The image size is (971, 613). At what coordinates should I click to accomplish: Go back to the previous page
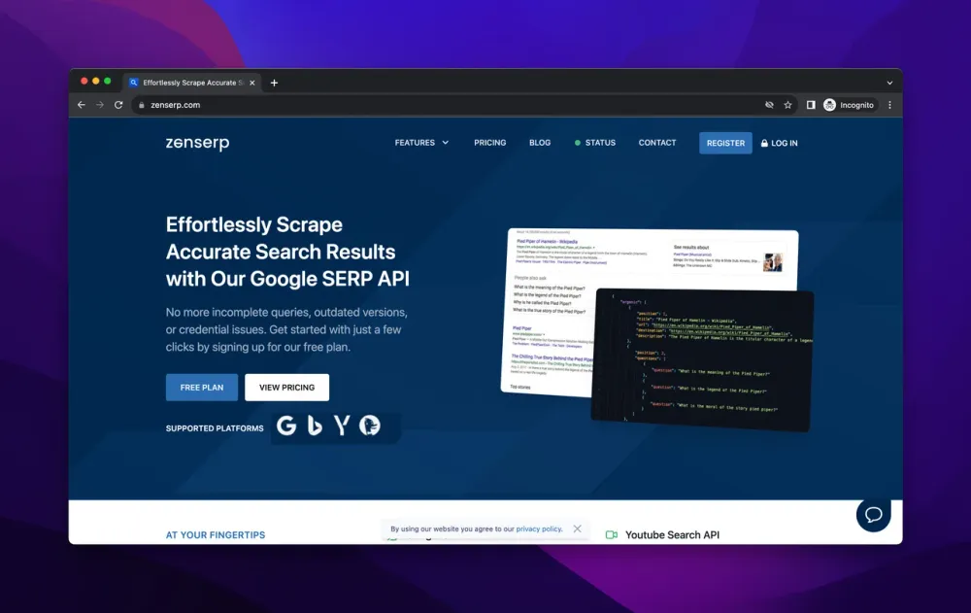82,105
